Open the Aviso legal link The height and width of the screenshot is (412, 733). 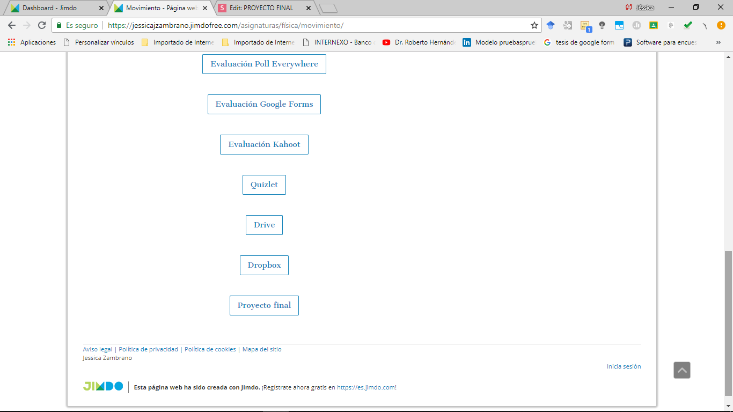98,349
